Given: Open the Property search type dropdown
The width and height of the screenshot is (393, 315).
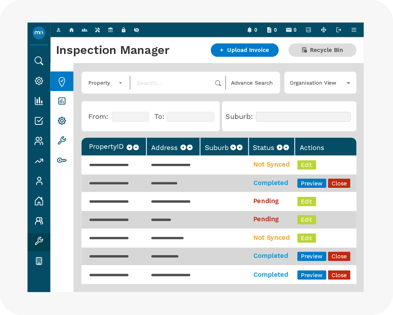Looking at the screenshot, I should [x=105, y=83].
